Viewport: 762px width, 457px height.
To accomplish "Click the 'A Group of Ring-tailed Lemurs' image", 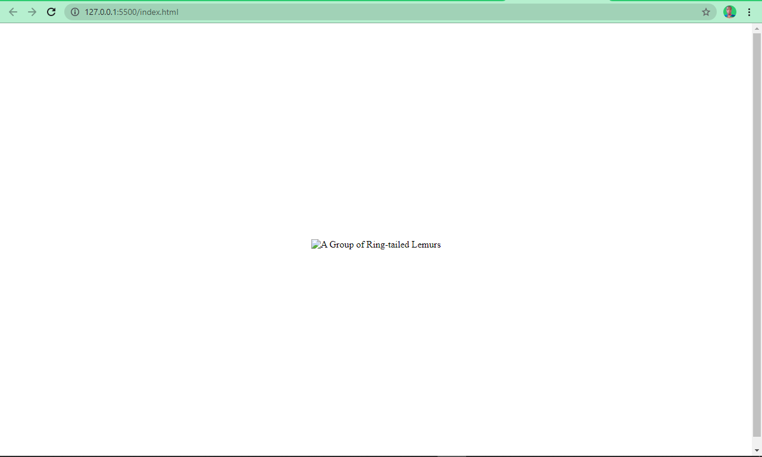I will (376, 245).
